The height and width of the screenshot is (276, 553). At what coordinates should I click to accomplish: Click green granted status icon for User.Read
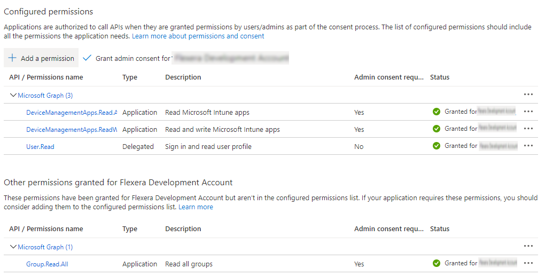click(x=437, y=146)
